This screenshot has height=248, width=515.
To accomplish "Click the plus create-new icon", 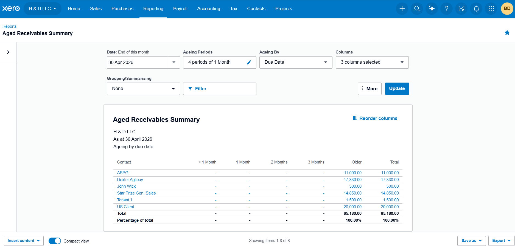I will [x=402, y=9].
